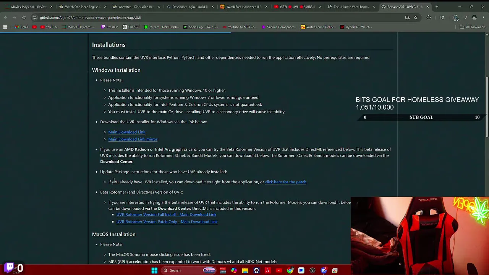Click the install app icon in address bar
The width and height of the screenshot is (489, 275).
(408, 18)
